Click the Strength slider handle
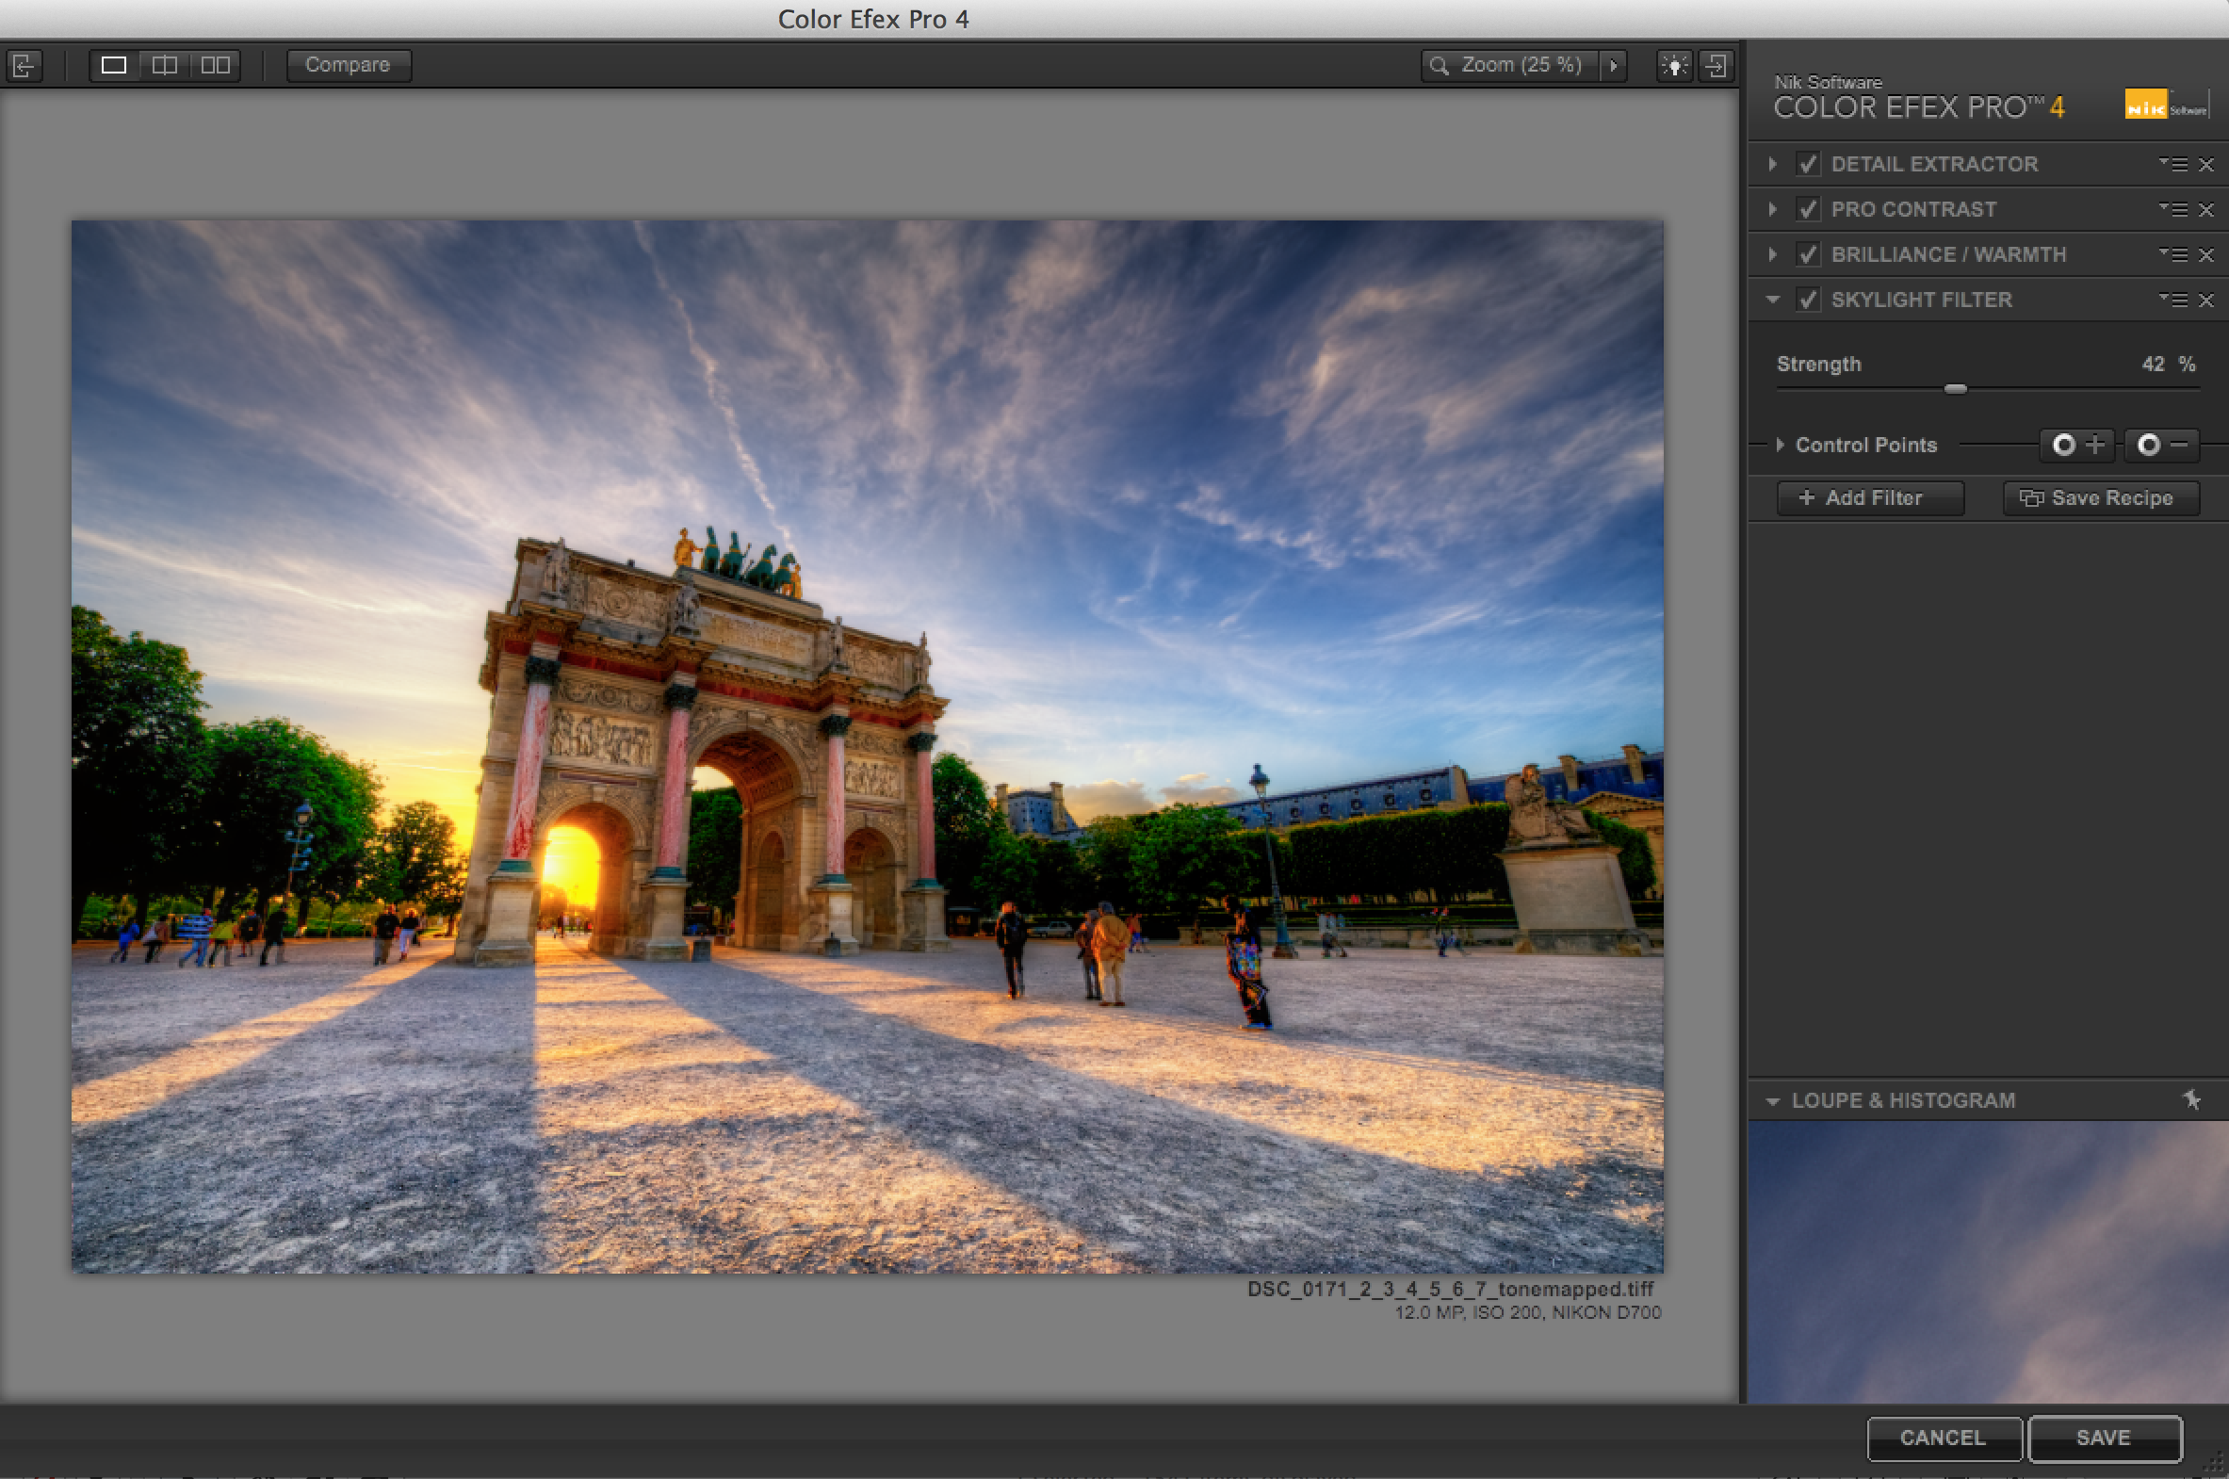2229x1479 pixels. click(x=1956, y=389)
